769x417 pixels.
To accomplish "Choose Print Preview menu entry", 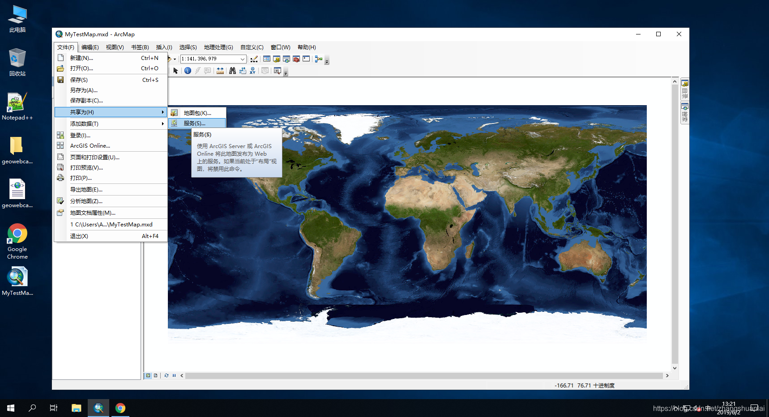I will (111, 168).
